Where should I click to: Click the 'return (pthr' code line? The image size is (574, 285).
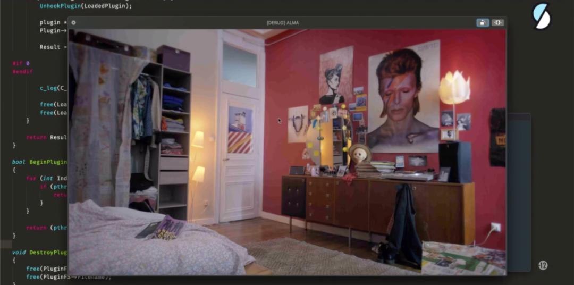(46, 228)
